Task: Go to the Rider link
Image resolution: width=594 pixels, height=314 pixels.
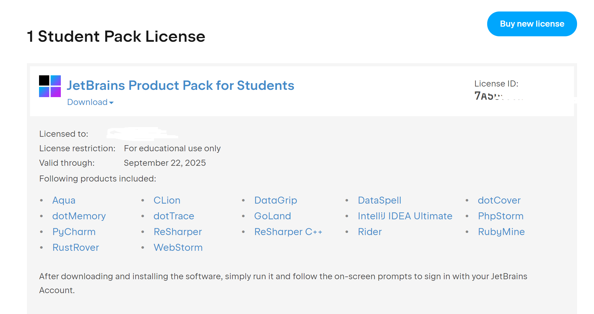Action: coord(369,232)
